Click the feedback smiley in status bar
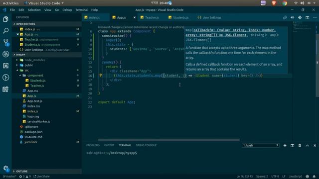This screenshot has width=319, height=179. point(308,177)
